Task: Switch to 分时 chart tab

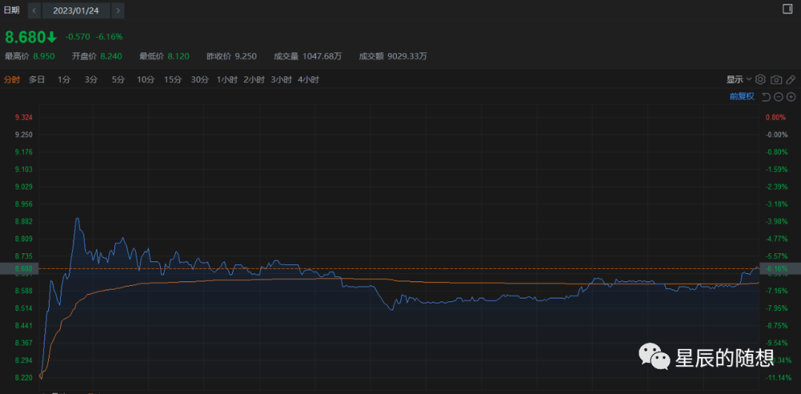Action: (13, 80)
